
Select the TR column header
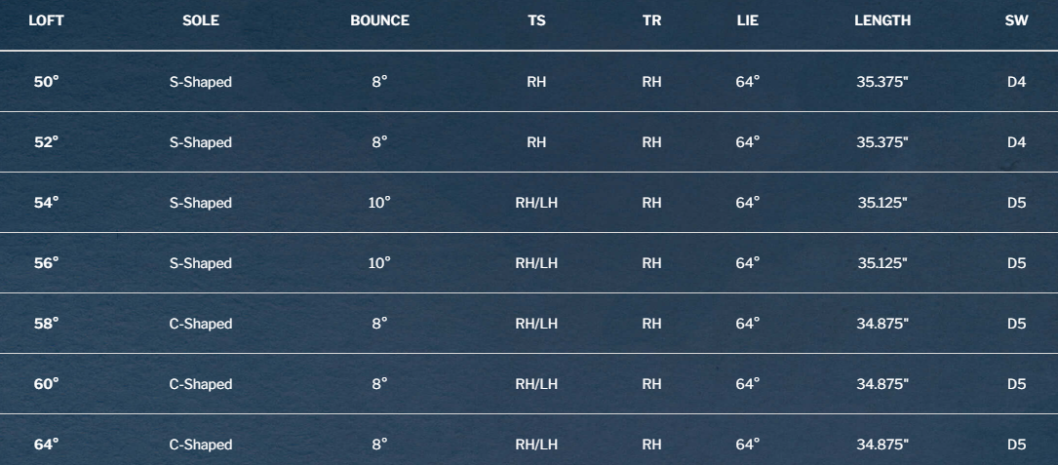[x=651, y=21]
